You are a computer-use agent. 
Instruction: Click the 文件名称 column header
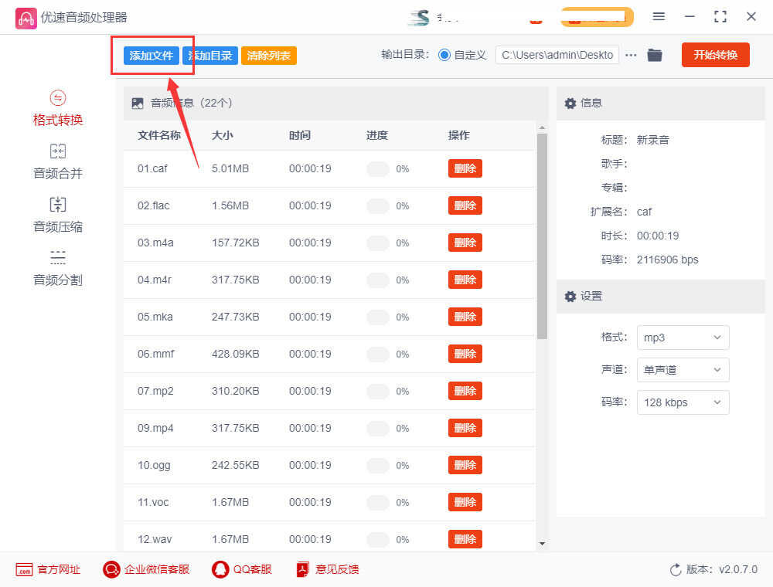click(x=158, y=135)
